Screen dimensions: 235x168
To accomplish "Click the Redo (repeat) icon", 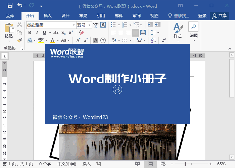I will pos(31,5).
